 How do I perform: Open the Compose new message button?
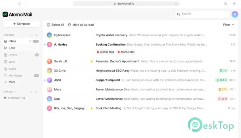point(21,24)
